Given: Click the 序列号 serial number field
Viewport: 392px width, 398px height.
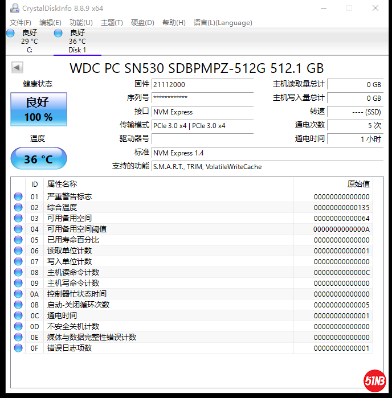Looking at the screenshot, I should (x=202, y=98).
